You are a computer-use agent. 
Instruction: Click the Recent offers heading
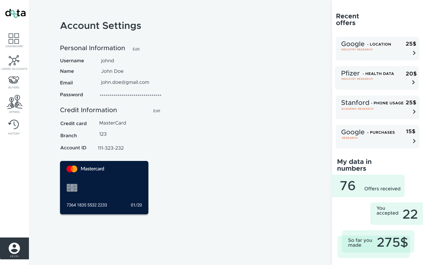[x=347, y=19]
